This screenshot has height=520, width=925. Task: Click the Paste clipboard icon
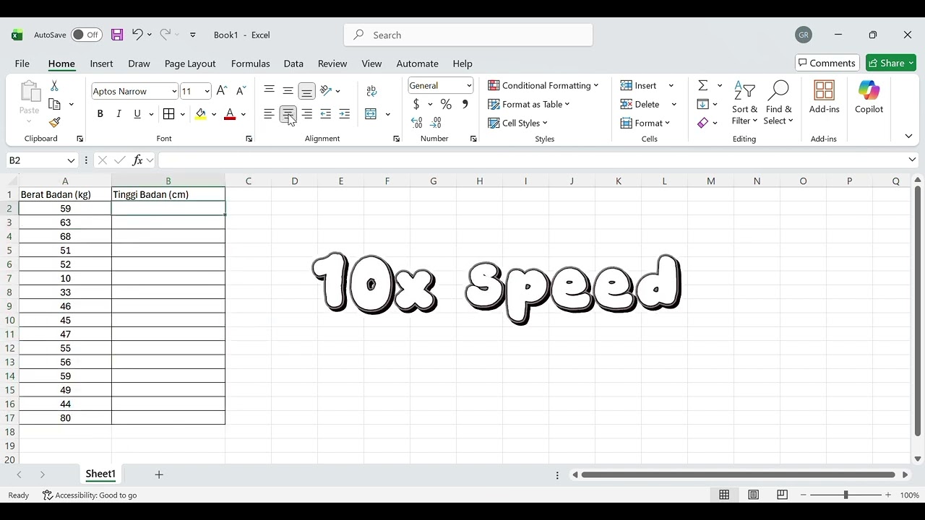[29, 92]
